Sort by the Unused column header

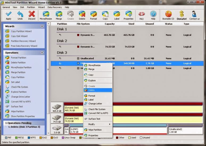point(150,24)
